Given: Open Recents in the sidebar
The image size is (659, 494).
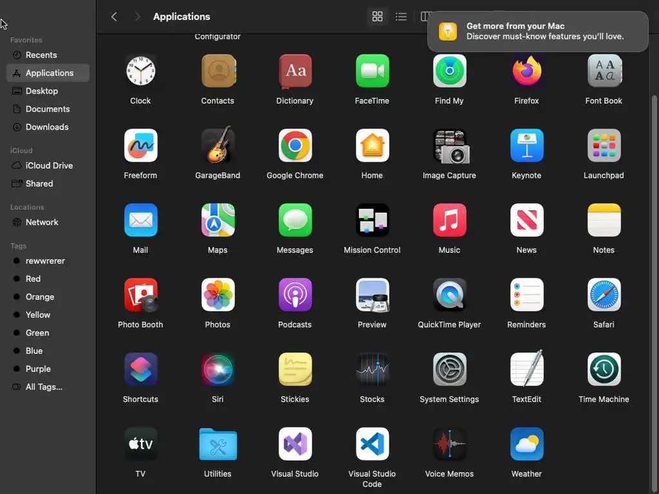Looking at the screenshot, I should (48, 55).
